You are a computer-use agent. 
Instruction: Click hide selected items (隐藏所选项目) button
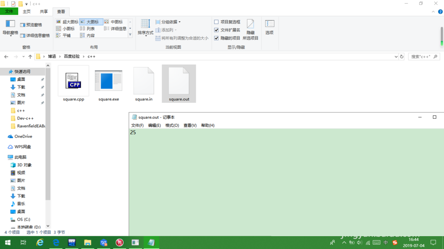pyautogui.click(x=250, y=30)
